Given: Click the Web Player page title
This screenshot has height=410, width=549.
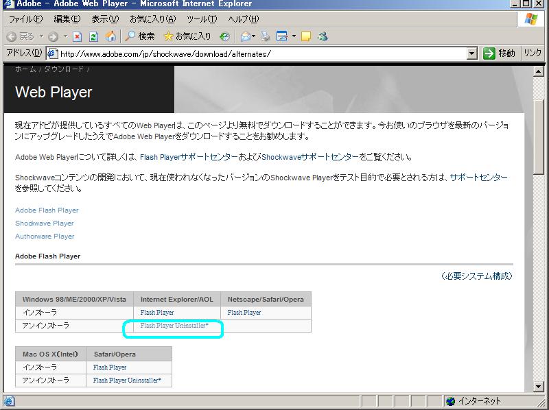Looking at the screenshot, I should (54, 93).
